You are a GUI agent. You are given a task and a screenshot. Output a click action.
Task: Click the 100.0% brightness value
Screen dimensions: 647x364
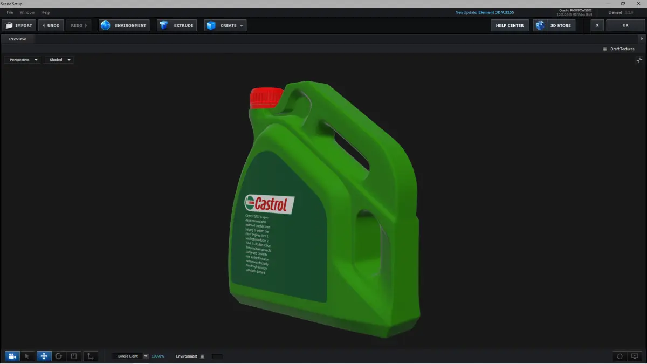point(158,356)
